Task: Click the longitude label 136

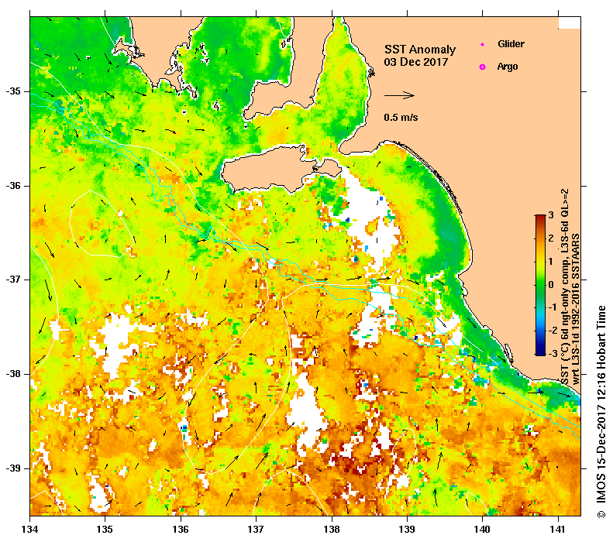Action: (x=181, y=530)
